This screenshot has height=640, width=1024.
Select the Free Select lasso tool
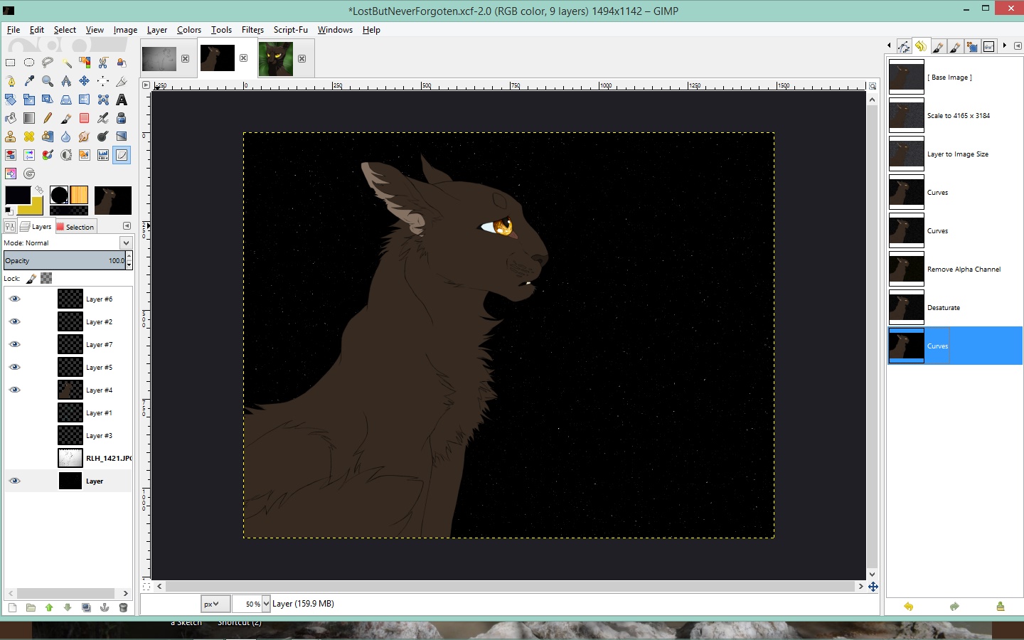pyautogui.click(x=48, y=63)
